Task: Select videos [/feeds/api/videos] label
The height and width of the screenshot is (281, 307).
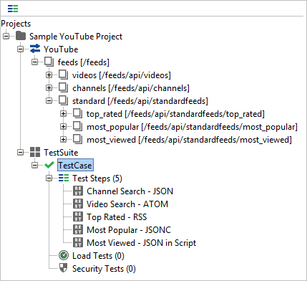Action: pos(122,75)
